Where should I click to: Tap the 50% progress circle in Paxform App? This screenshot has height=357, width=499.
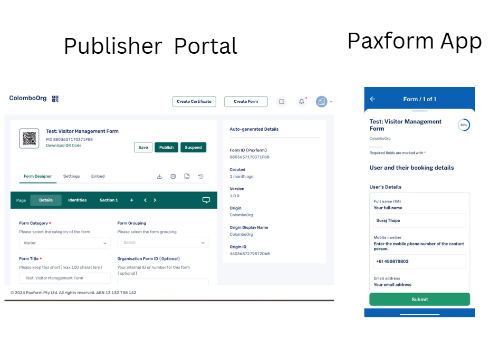(x=464, y=125)
